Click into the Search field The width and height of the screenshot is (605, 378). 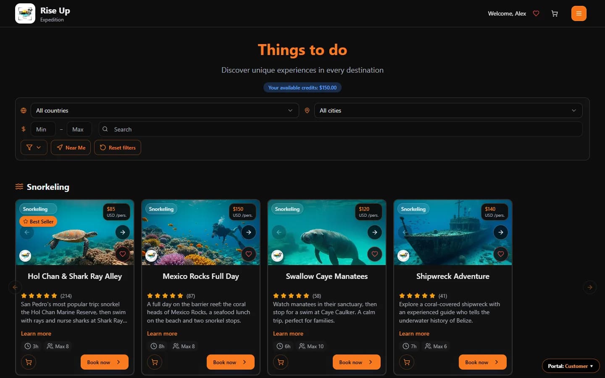[x=341, y=129]
